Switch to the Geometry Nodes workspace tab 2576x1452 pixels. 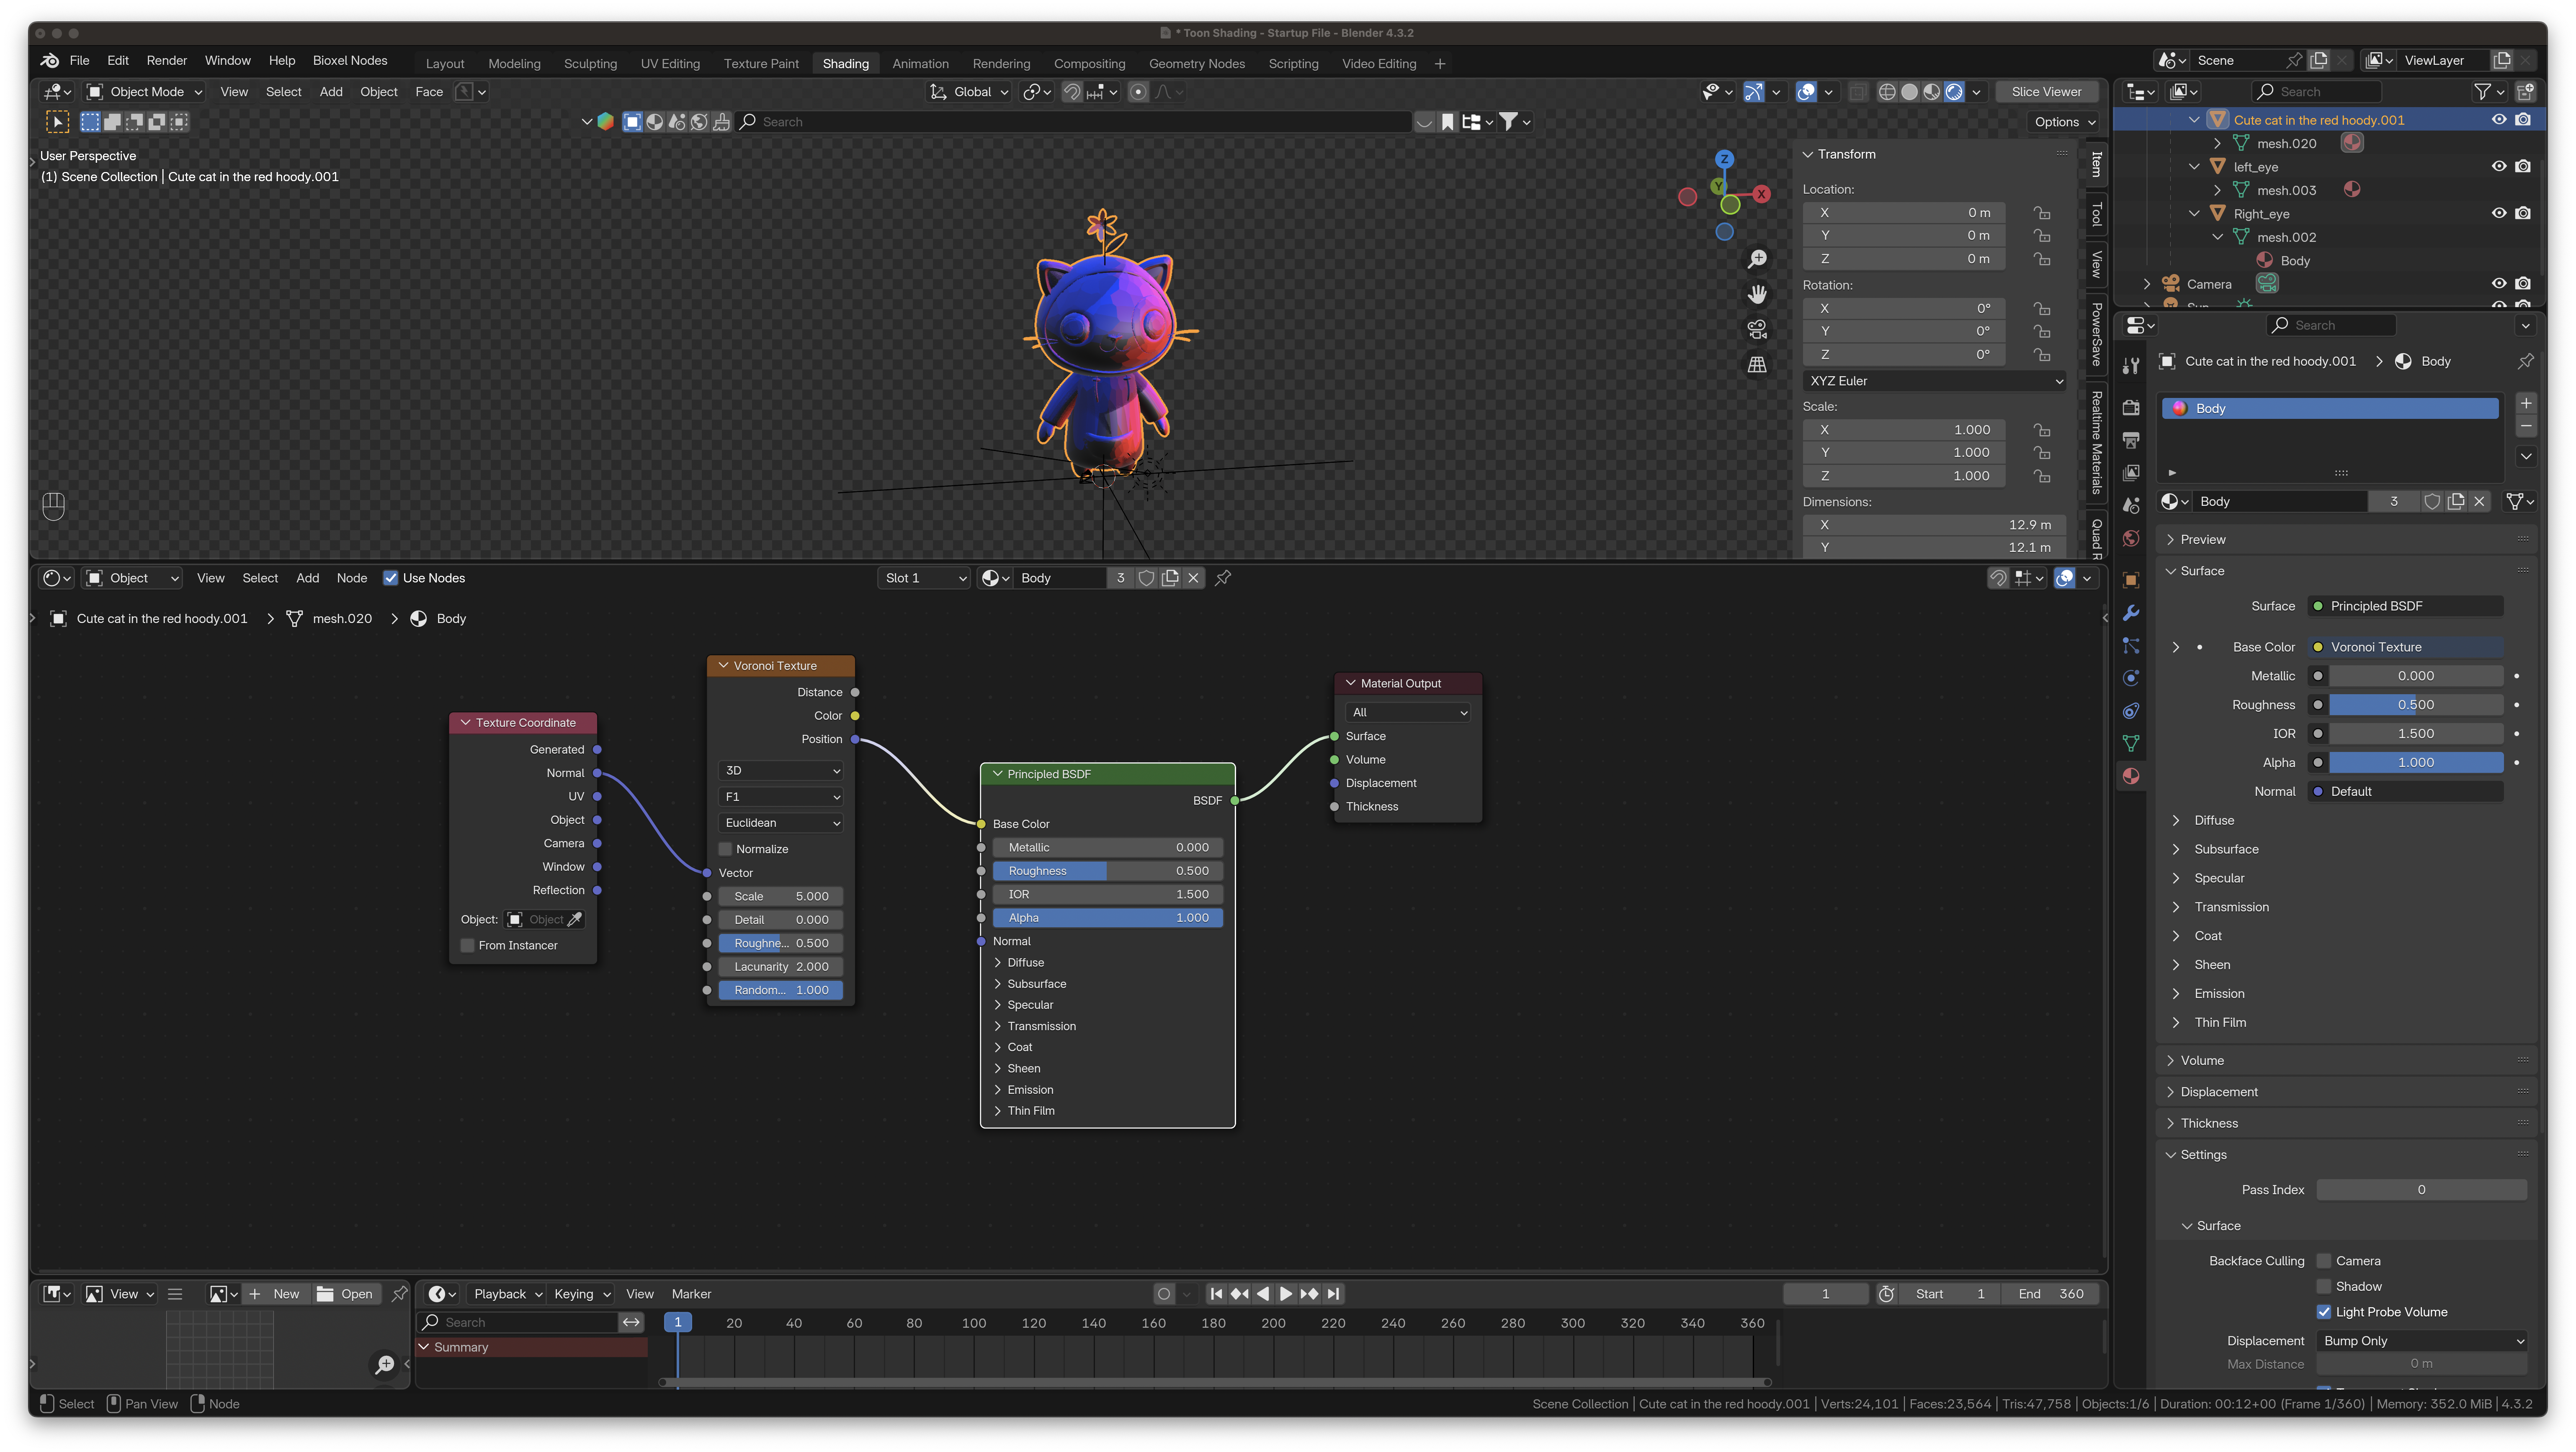(1197, 64)
